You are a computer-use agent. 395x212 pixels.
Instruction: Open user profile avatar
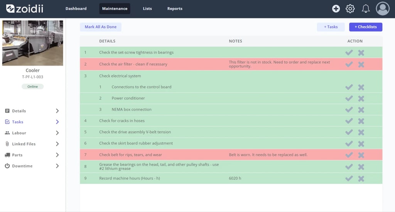pyautogui.click(x=383, y=9)
